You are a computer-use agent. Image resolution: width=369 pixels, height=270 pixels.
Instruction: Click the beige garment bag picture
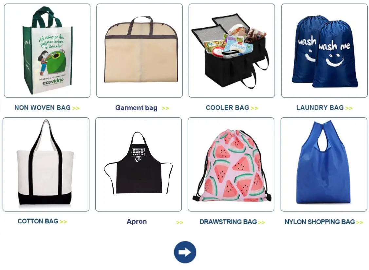coord(139,50)
